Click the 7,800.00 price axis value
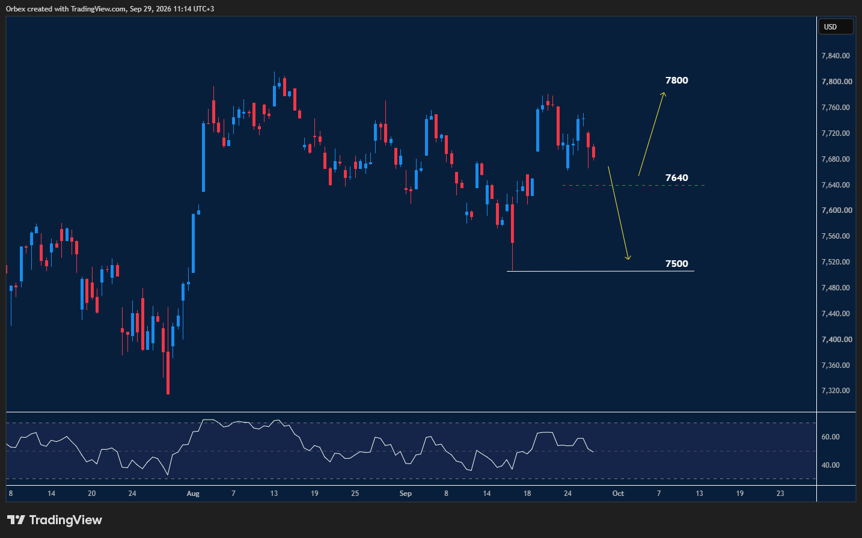Screen dimensions: 862x538 (x=837, y=82)
